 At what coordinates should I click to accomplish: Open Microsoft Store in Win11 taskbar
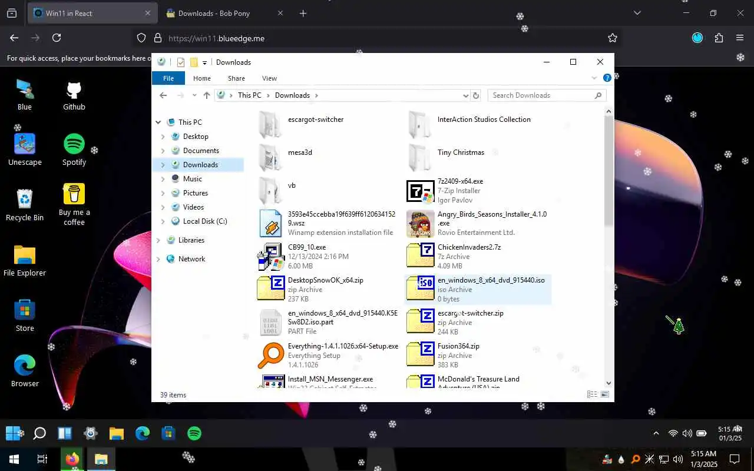(168, 433)
